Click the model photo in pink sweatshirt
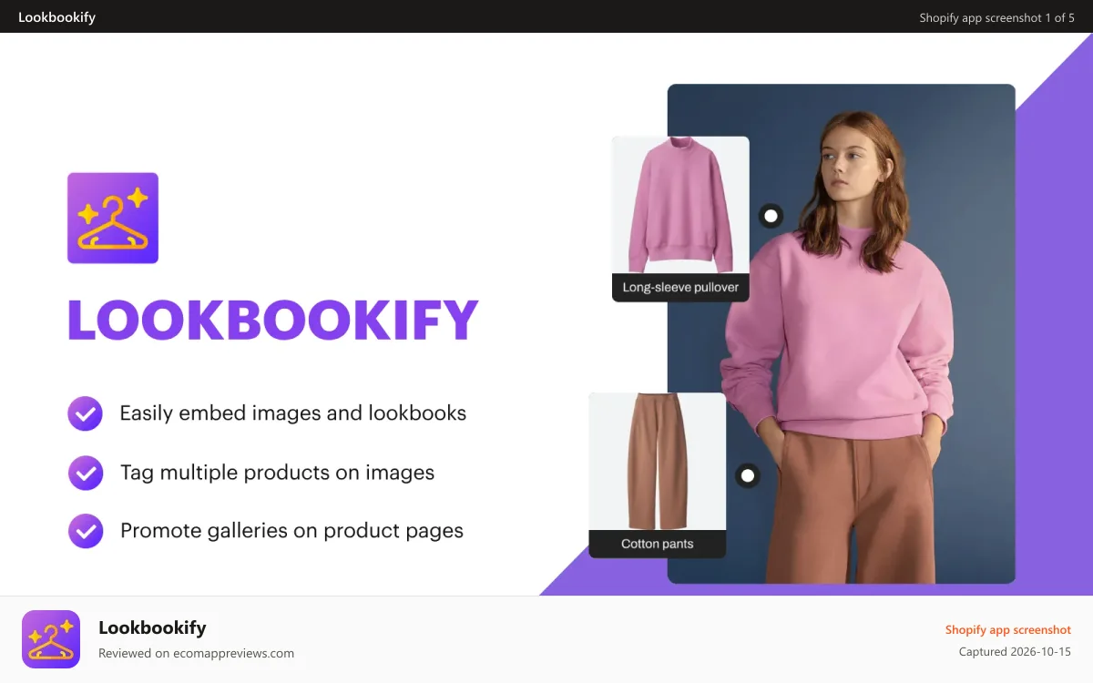The height and width of the screenshot is (683, 1093). [841, 333]
